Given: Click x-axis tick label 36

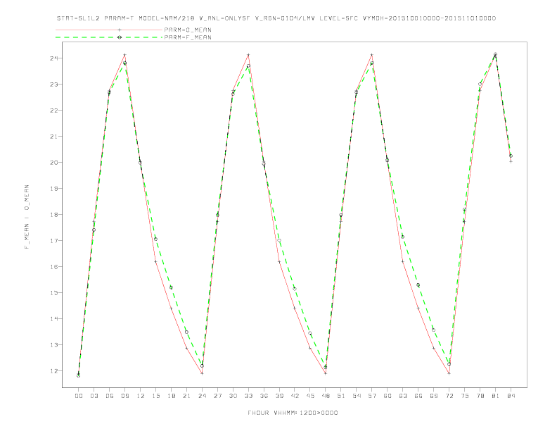Looking at the screenshot, I should (x=264, y=396).
